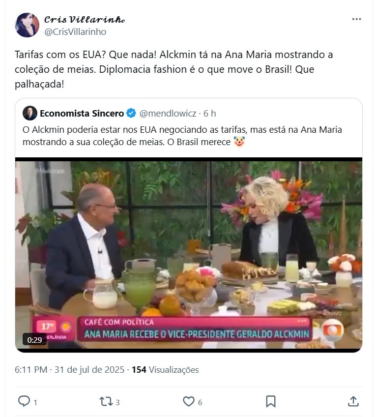This screenshot has height=417, width=375.
Task: Open the @mendlowicz handle
Action: tap(168, 114)
